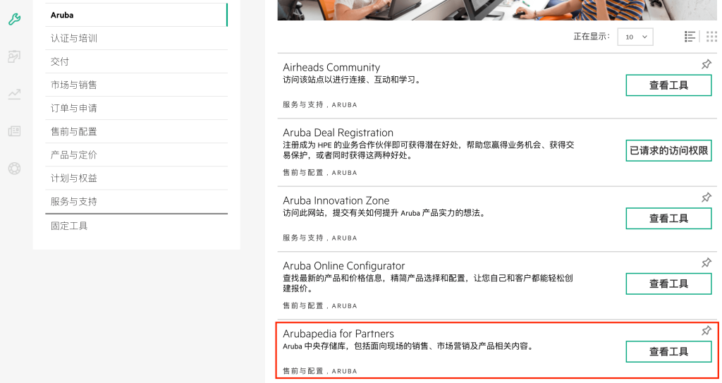Click 服务与支持，ARUBA tag under Aruba Innovation Zone
Screen dimensions: 722x383
320,238
